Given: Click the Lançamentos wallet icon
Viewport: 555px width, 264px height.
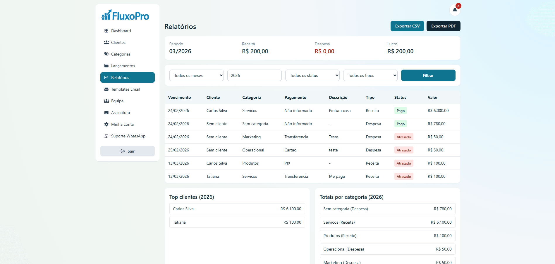Looking at the screenshot, I should [x=106, y=66].
